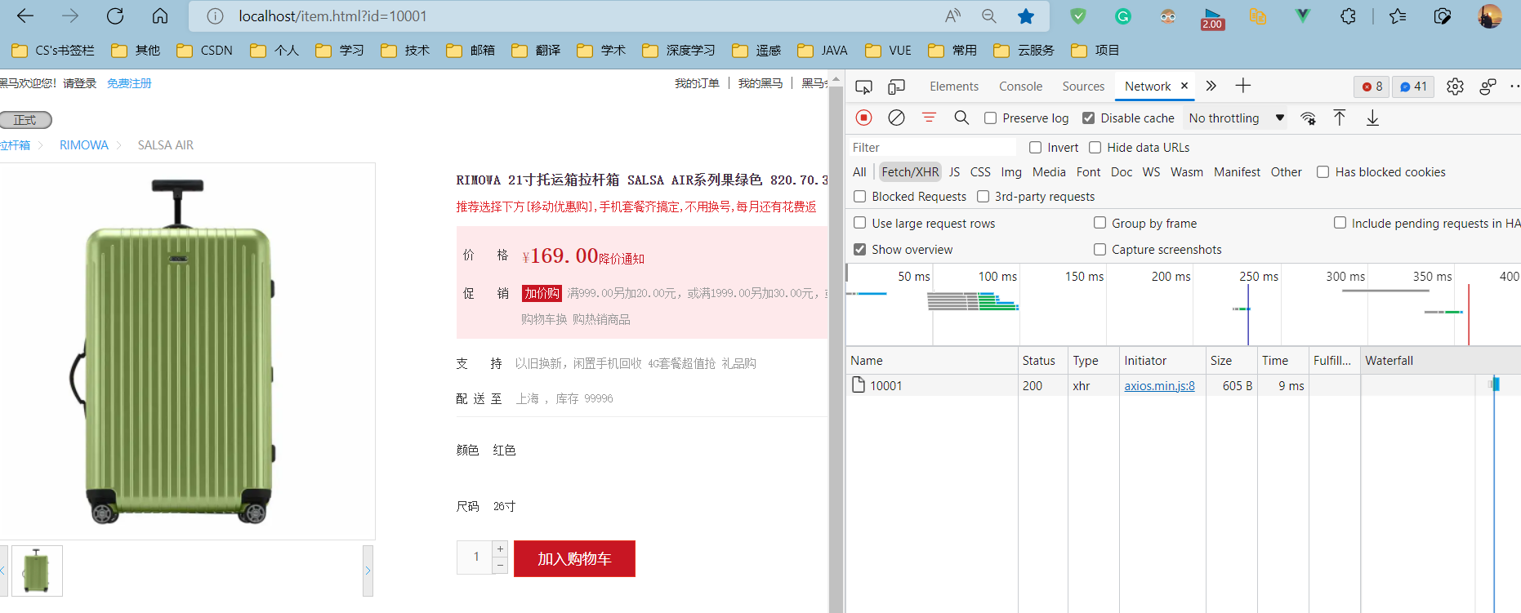Expand more DevTools tabs chevron
Screen dimensions: 1521x613
[1211, 86]
